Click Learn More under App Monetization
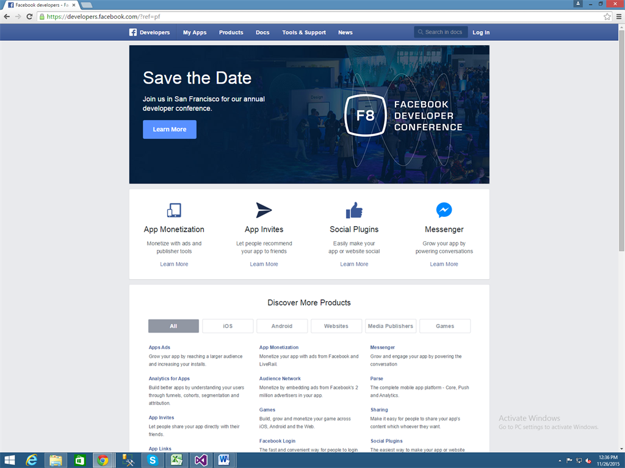This screenshot has width=625, height=468. tap(174, 264)
